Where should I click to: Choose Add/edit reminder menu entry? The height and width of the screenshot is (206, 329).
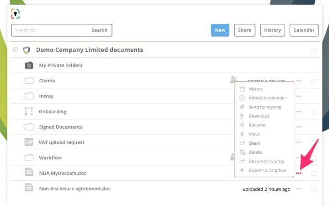point(267,98)
